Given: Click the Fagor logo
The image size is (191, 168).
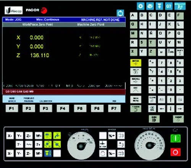Looking at the screenshot, I should (37, 10).
